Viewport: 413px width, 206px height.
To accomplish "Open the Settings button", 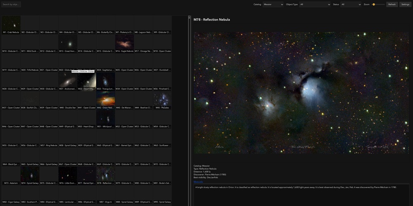I will click(x=405, y=5).
